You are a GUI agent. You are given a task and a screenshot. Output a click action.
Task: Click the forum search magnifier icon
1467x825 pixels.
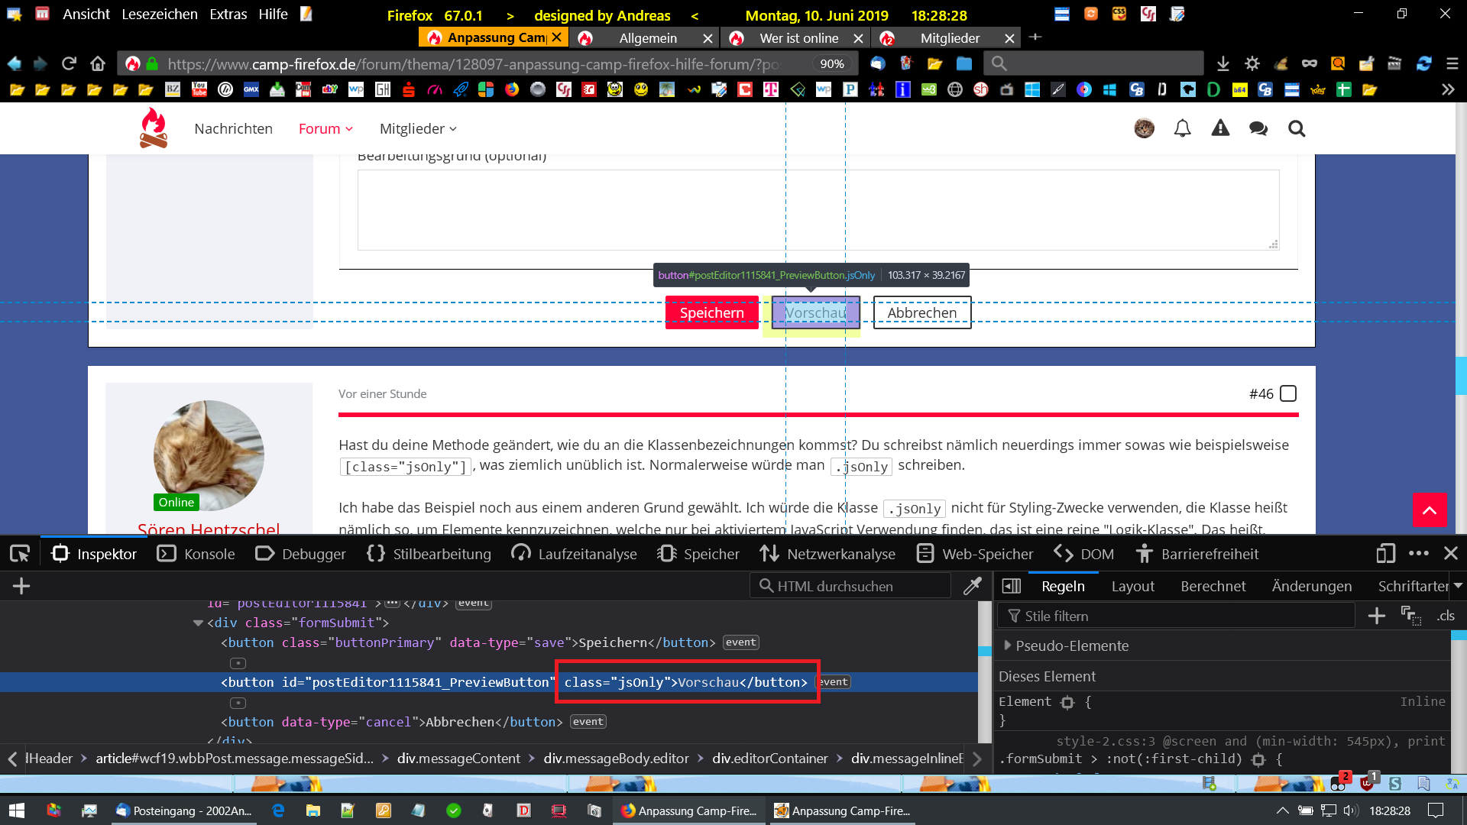coord(1296,128)
